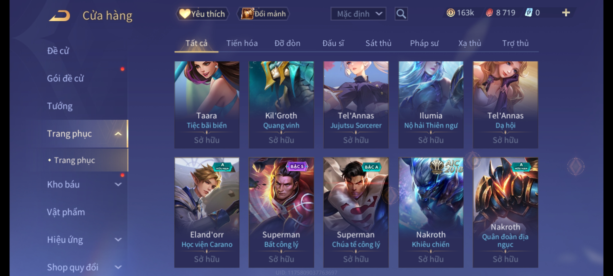Image resolution: width=613 pixels, height=276 pixels.
Task: Open the Yêu thích heart favorites
Action: tap(203, 14)
